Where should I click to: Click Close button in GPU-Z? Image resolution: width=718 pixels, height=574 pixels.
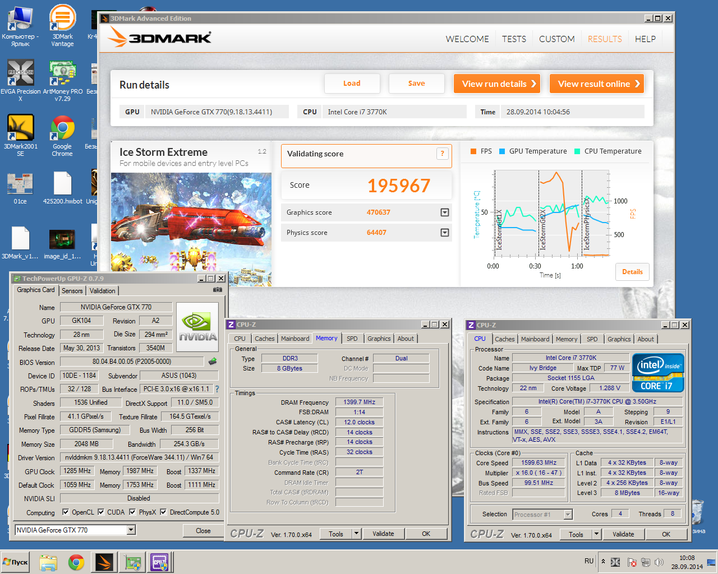[x=203, y=531]
